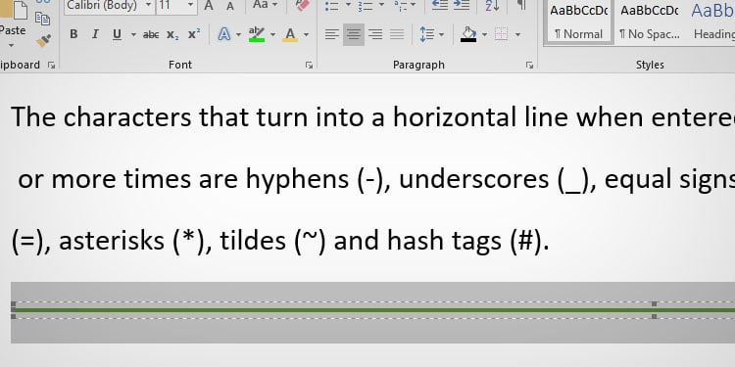Click the word "underscores" in the text
Image resolution: width=735 pixels, height=367 pixels.
pyautogui.click(x=473, y=179)
